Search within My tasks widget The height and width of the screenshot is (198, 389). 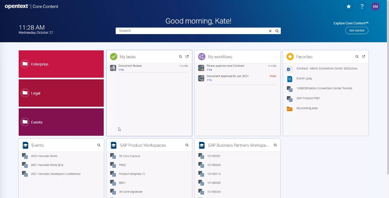coord(180,57)
